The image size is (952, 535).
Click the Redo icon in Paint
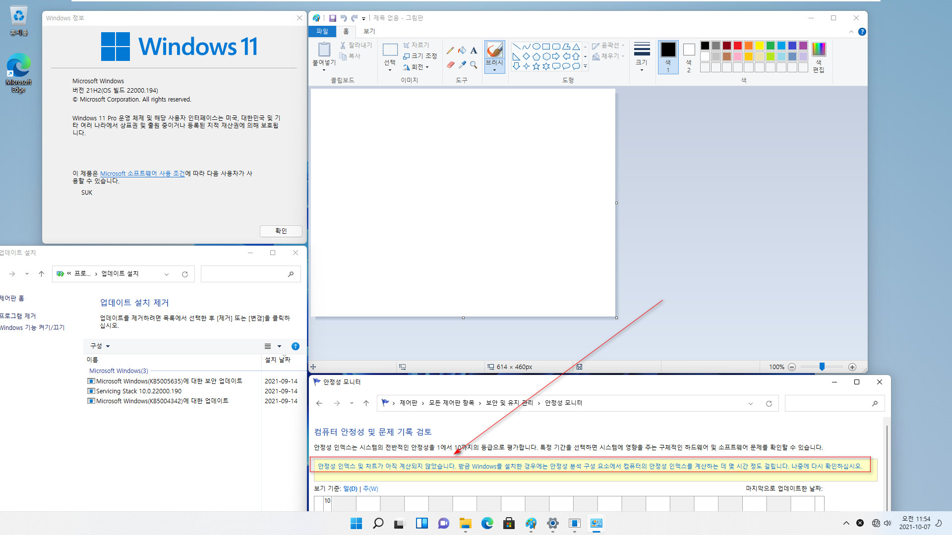click(354, 18)
